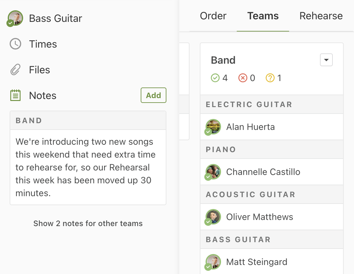
Task: Select the Electric Guitar position header
Action: pos(249,105)
